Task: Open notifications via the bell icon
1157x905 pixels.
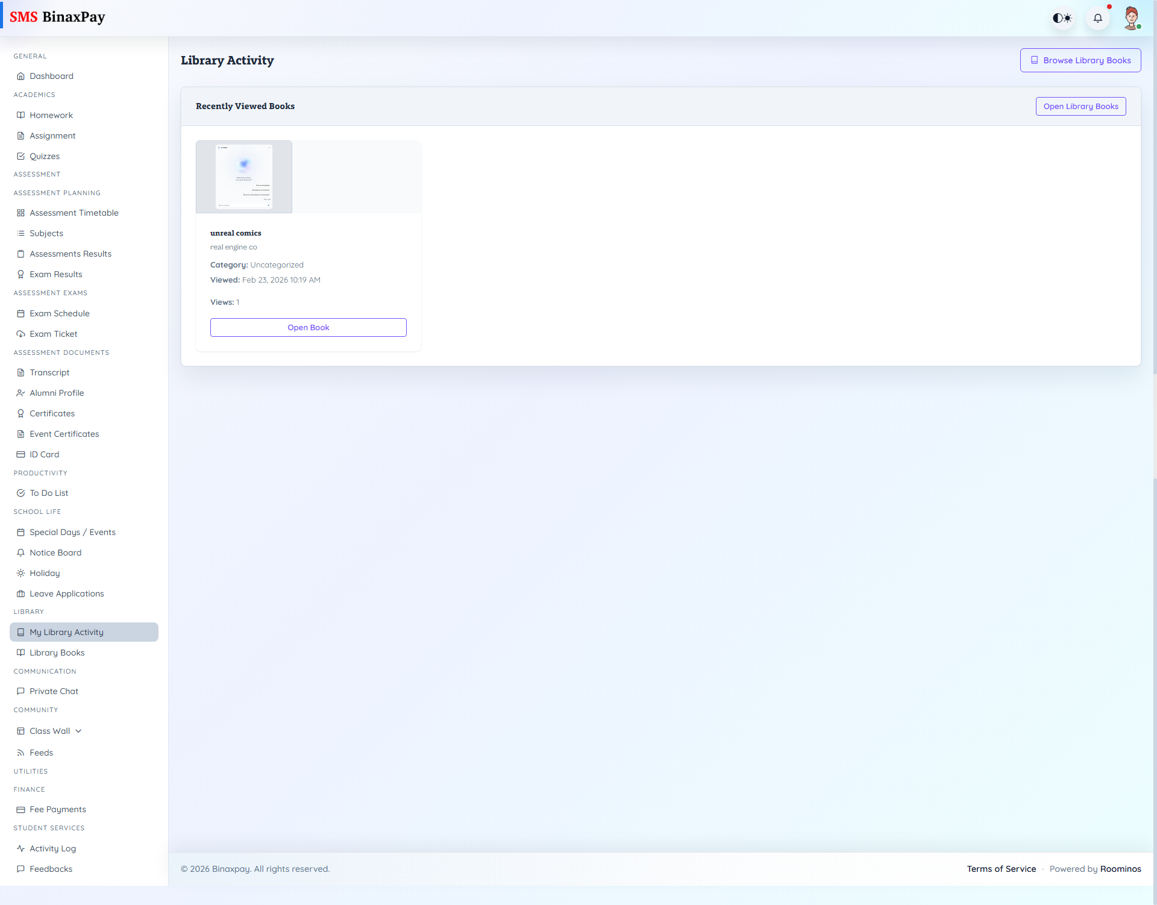Action: 1098,18
